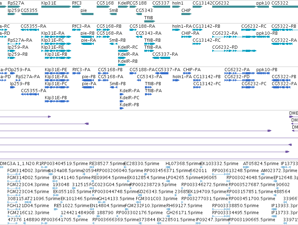Select EST label GH26171.5prime
The height and width of the screenshot is (225, 298).
[184, 213]
